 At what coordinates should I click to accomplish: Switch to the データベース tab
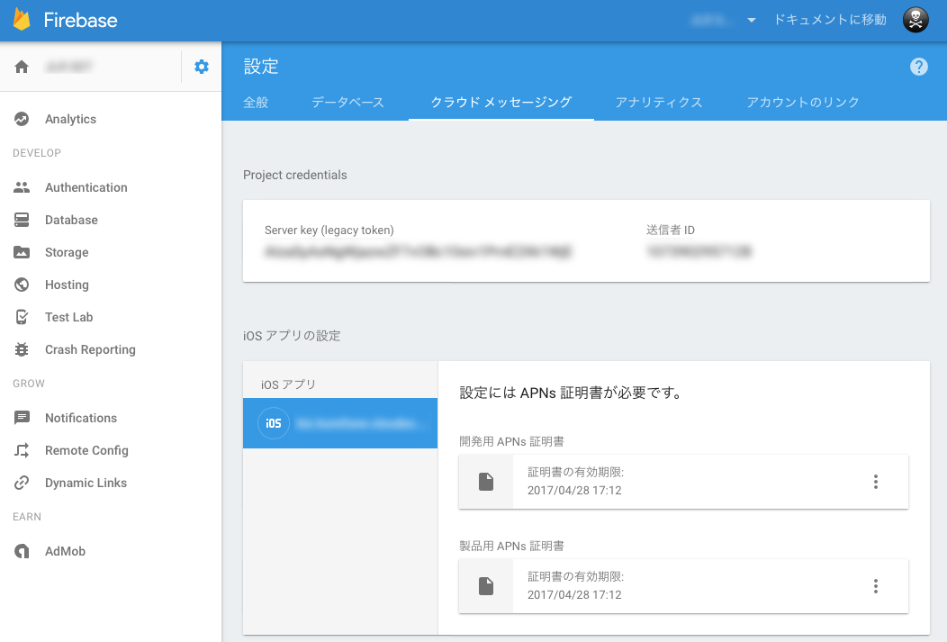[x=347, y=102]
